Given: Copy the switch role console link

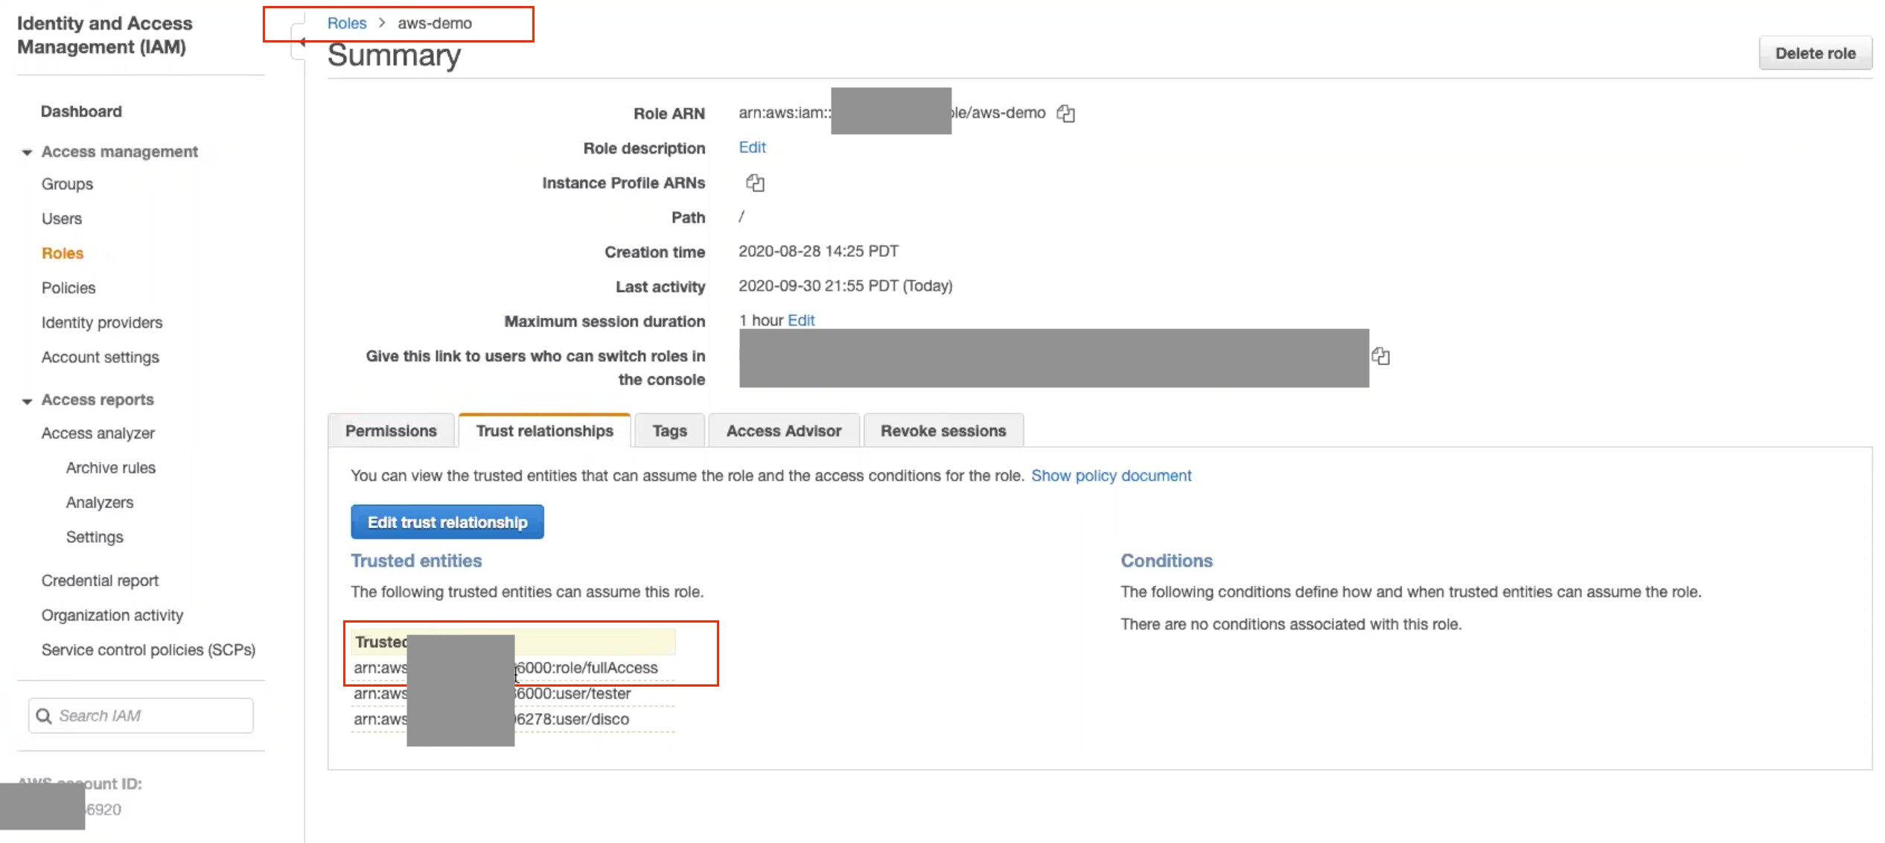Looking at the screenshot, I should click(x=1380, y=356).
